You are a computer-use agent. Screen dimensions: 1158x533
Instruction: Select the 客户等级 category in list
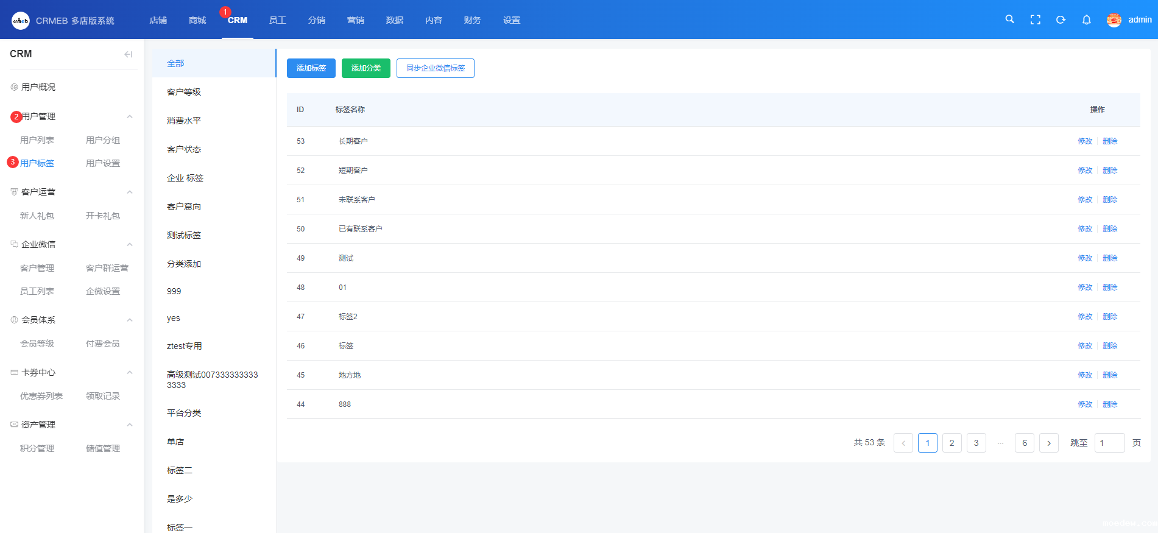[x=184, y=92]
